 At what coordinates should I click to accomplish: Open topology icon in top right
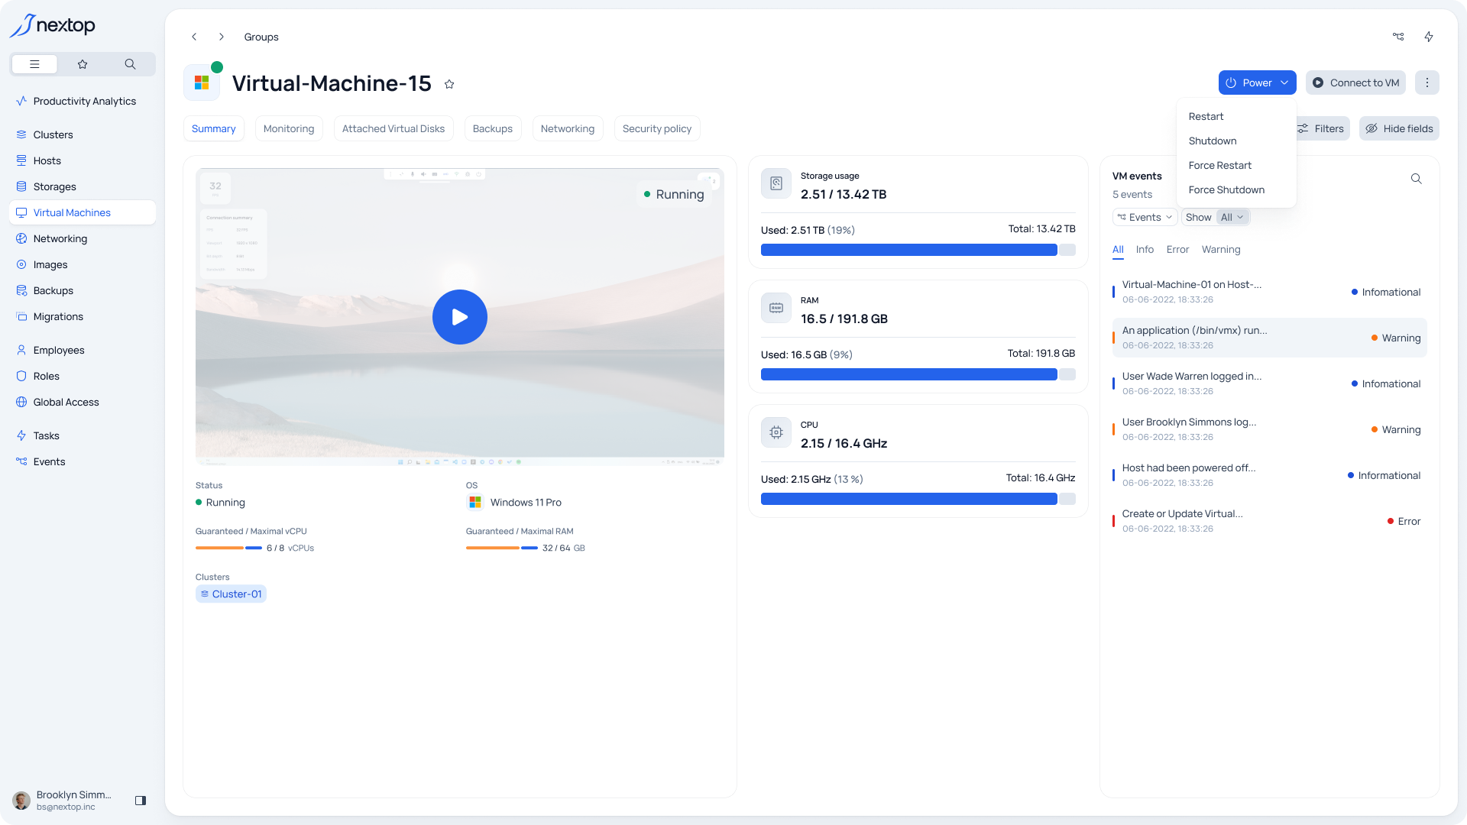pyautogui.click(x=1398, y=37)
